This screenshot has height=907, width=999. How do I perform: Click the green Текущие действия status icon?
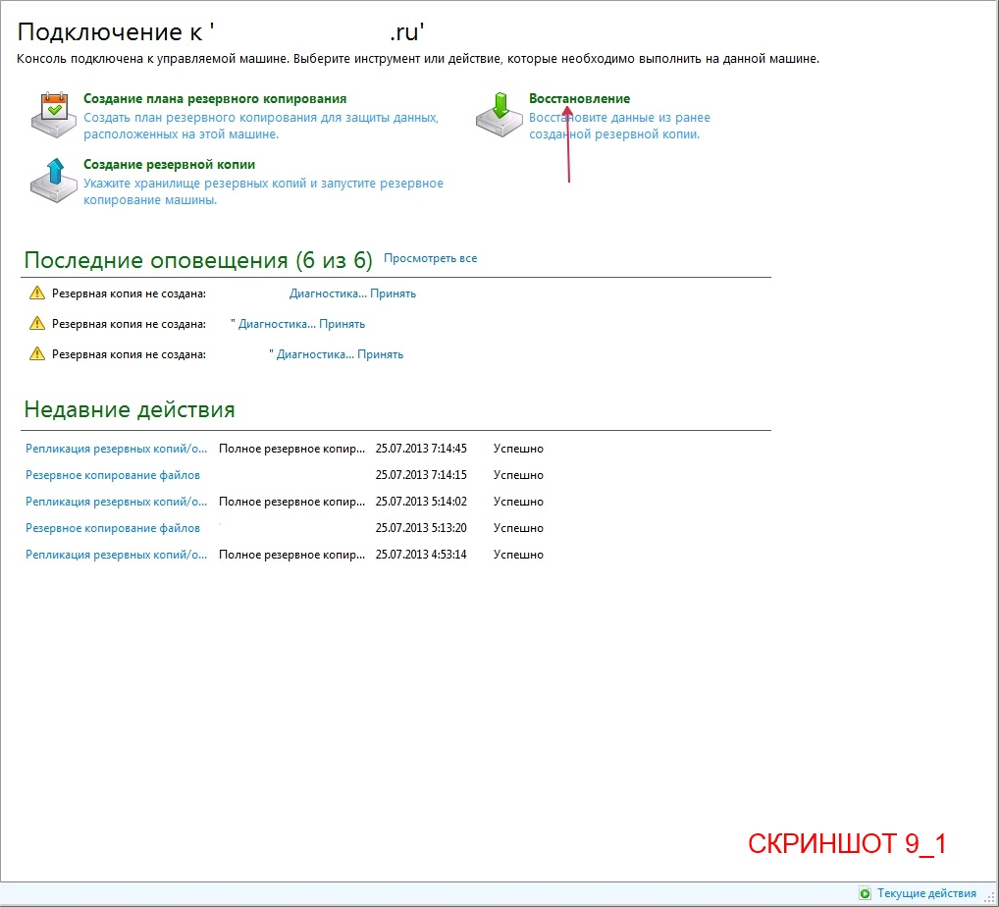(865, 893)
